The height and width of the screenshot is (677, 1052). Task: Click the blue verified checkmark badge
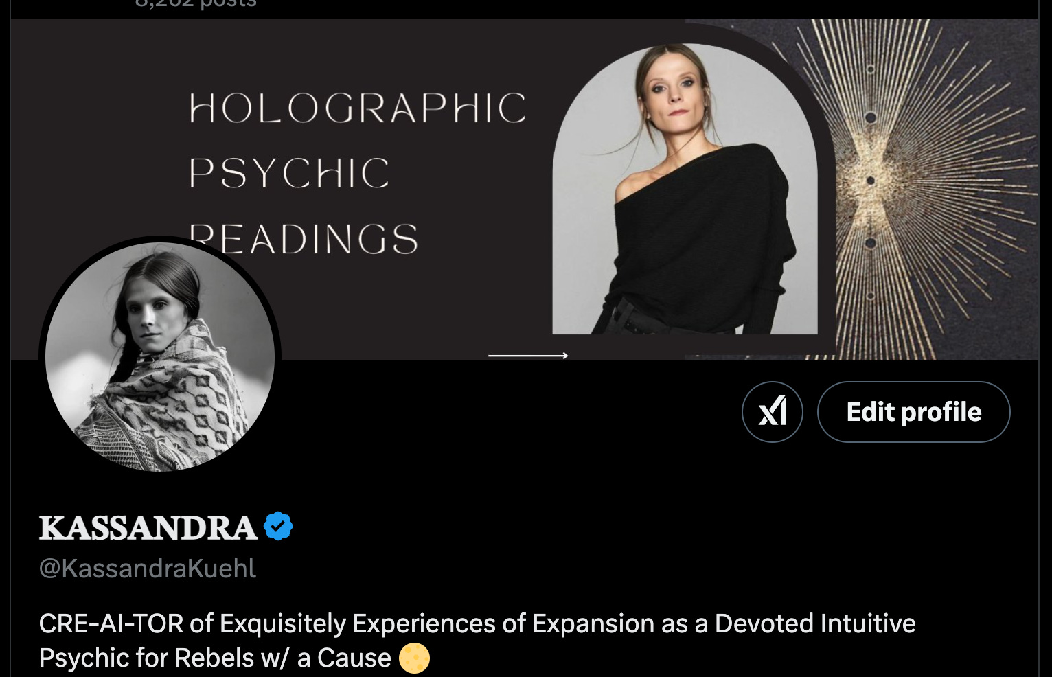pos(278,527)
